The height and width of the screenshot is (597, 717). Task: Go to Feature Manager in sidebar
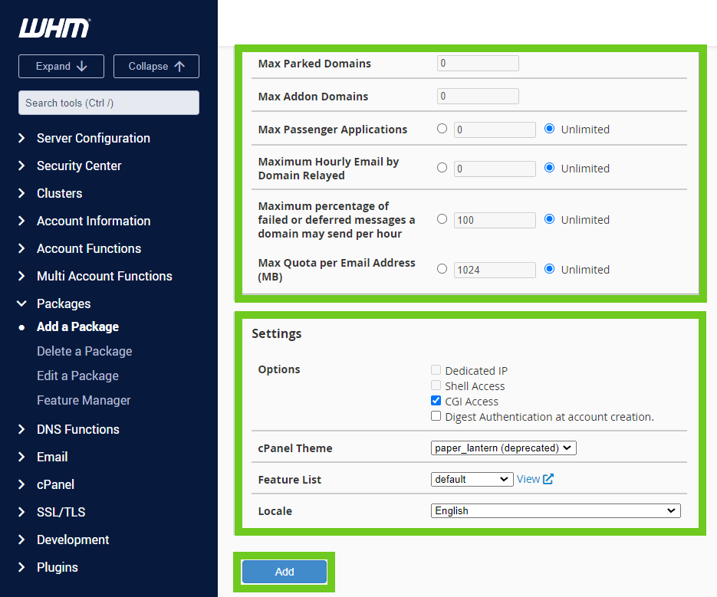84,400
